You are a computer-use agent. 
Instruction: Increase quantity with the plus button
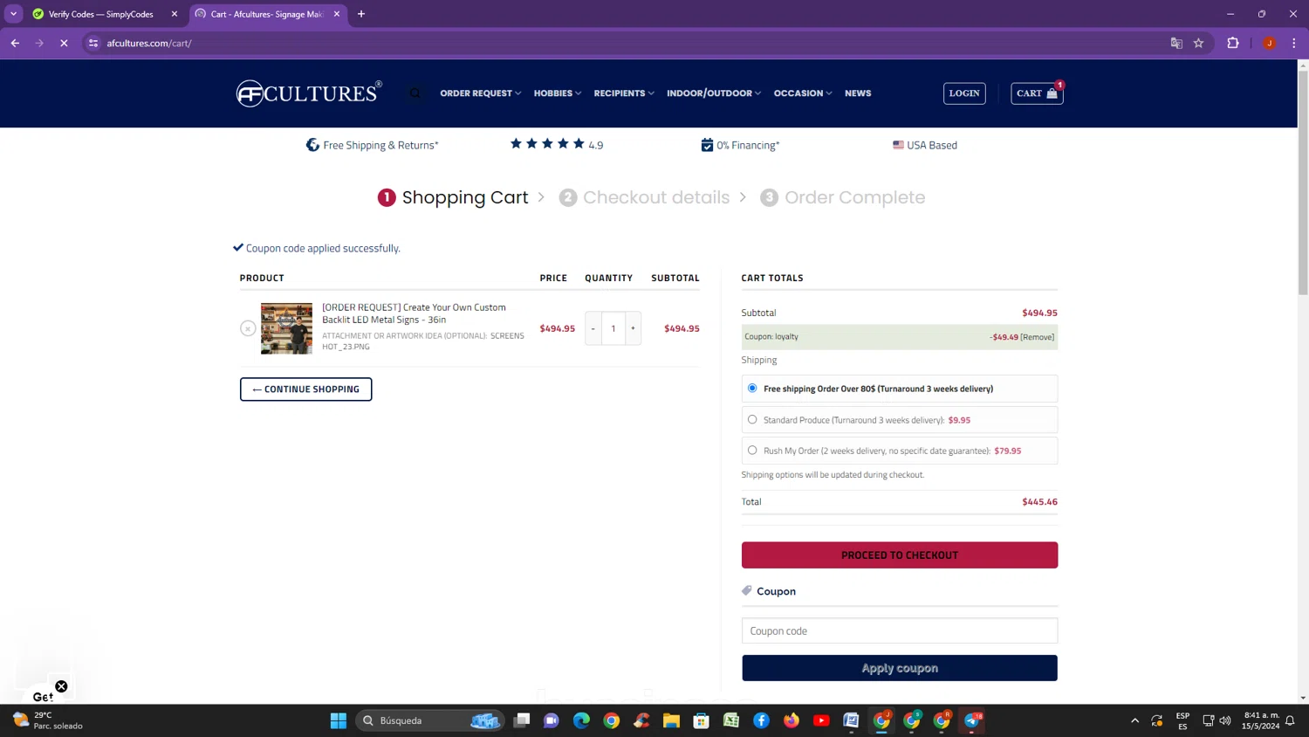coord(633,328)
